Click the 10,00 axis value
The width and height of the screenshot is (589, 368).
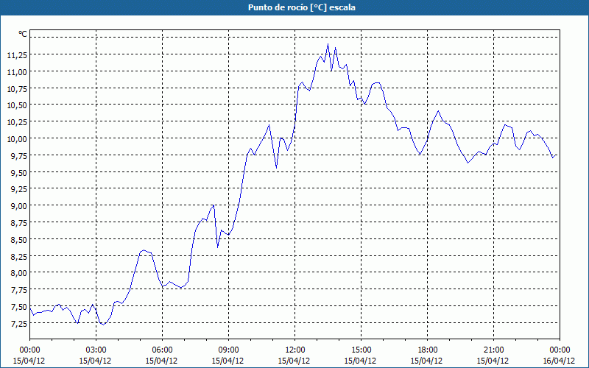pyautogui.click(x=17, y=139)
